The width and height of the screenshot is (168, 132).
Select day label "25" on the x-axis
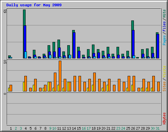[128, 128]
